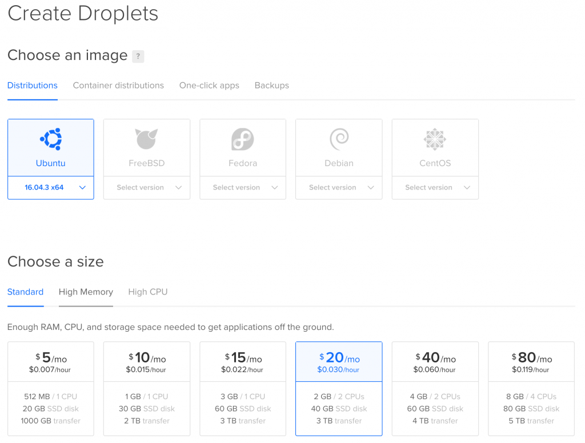Open Fedora Select version dropdown

tap(243, 187)
